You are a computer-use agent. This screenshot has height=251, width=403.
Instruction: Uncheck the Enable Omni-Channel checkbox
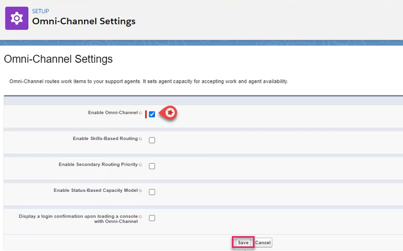152,114
